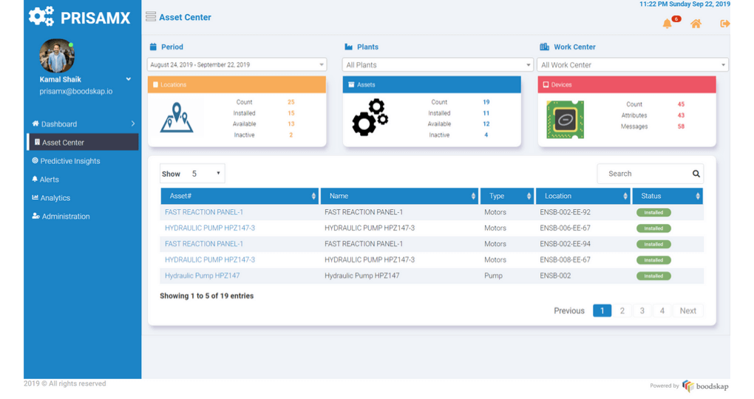Click the Plants factory icon
The image size is (754, 399).
[x=349, y=47]
